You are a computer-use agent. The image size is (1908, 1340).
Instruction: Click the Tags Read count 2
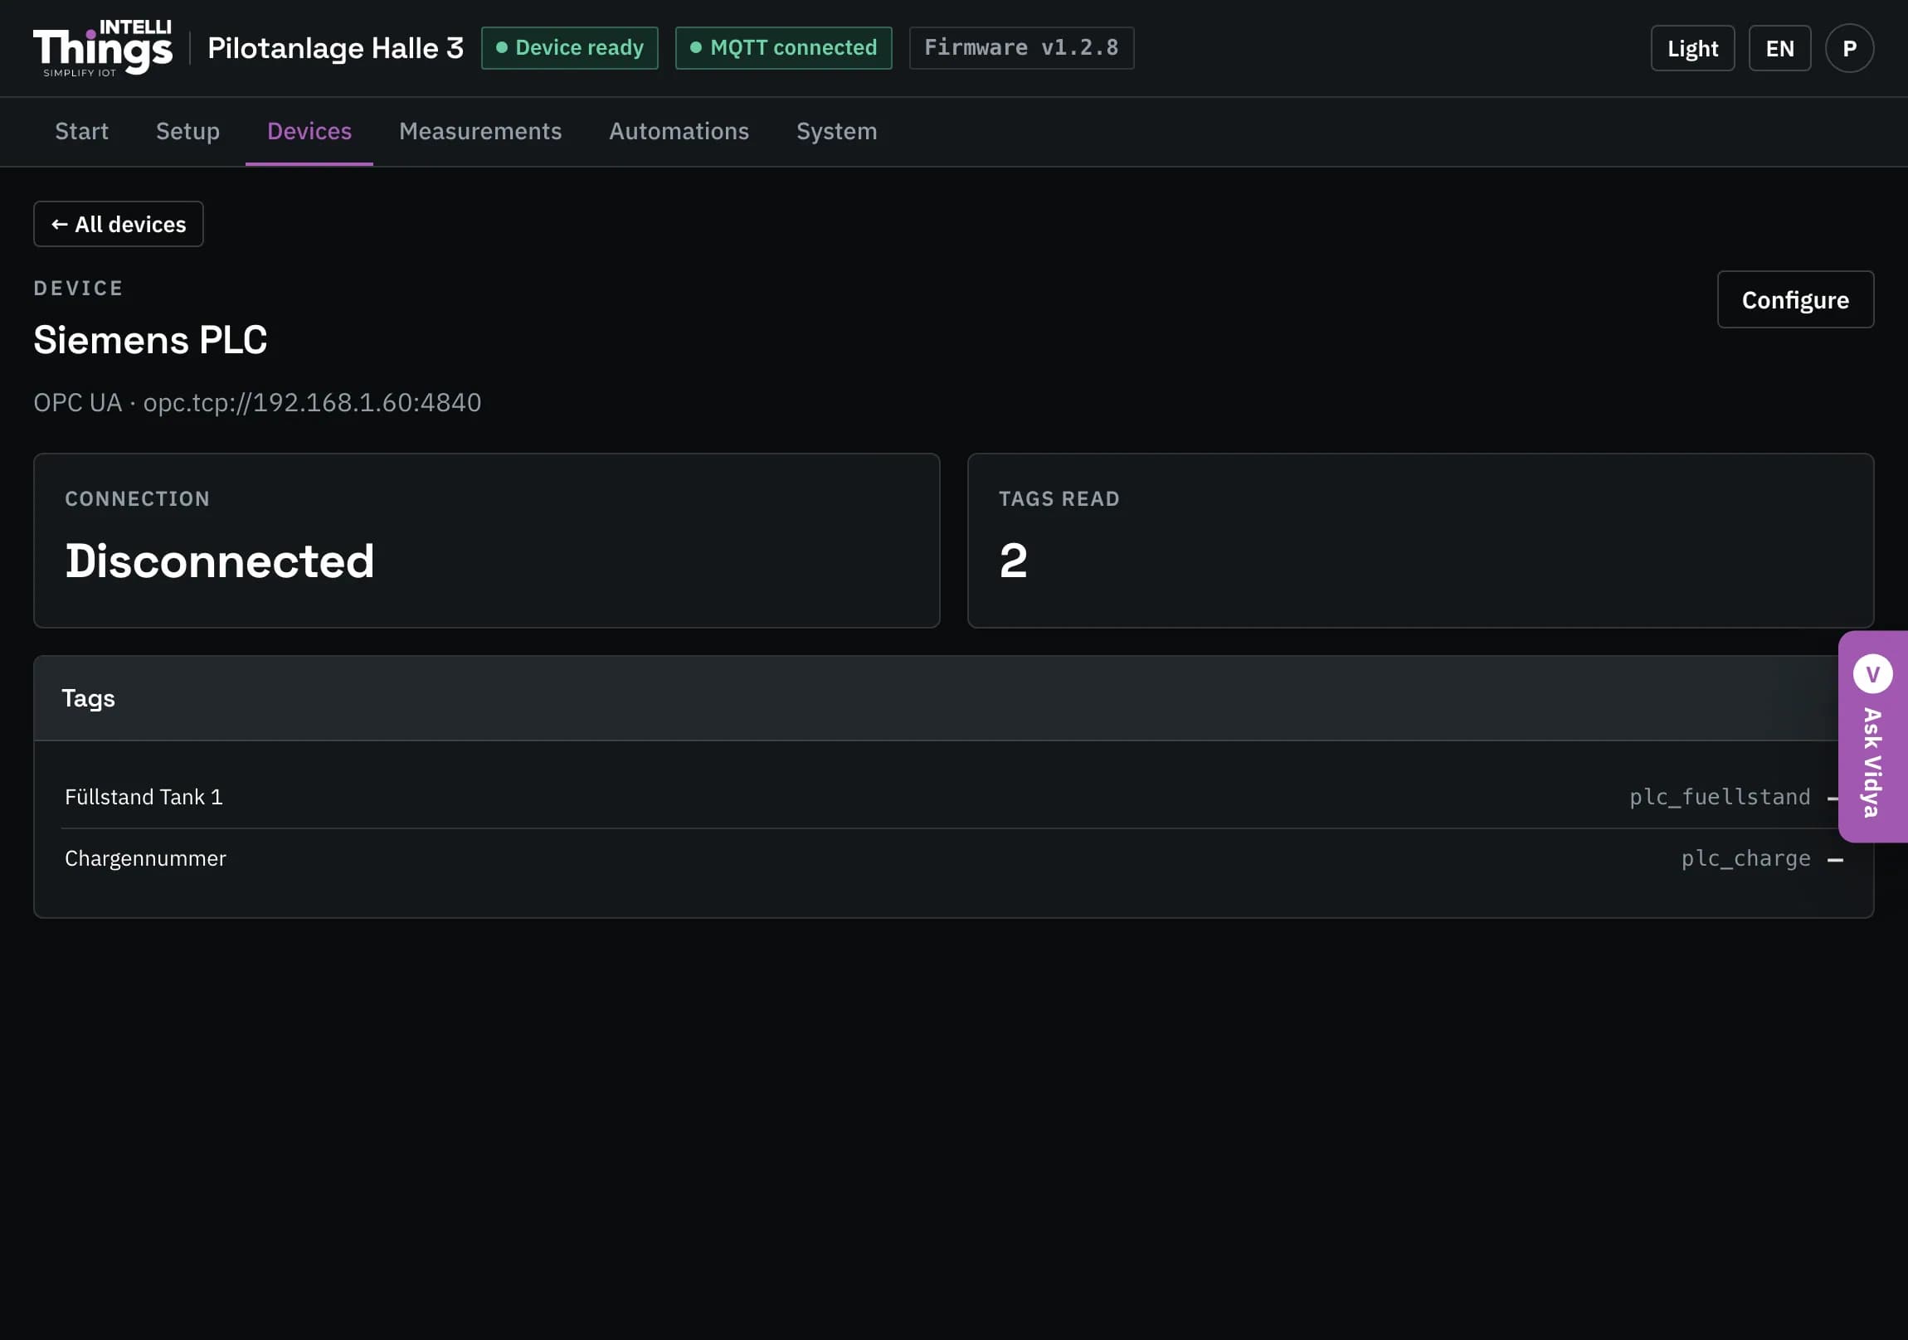coord(1013,561)
